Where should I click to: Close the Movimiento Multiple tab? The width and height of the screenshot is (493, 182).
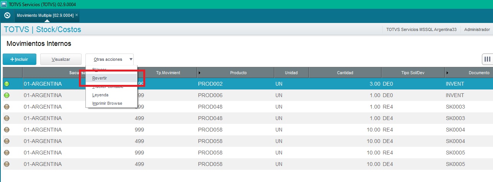pyautogui.click(x=77, y=15)
